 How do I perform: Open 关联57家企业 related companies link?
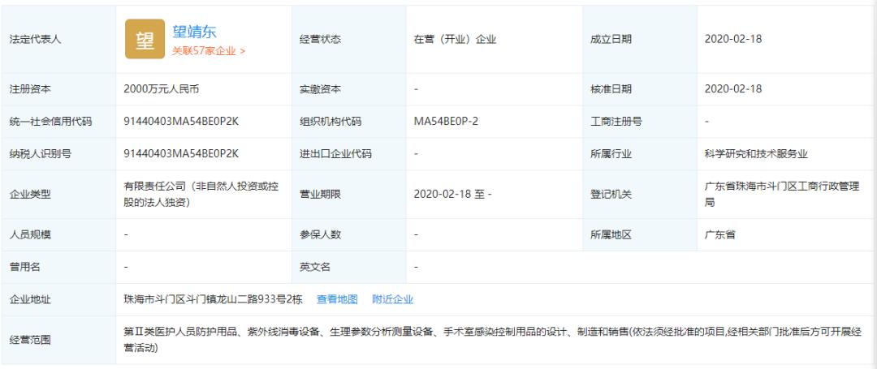pyautogui.click(x=208, y=51)
